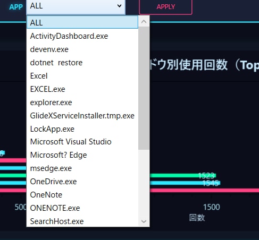Viewport: 259px width, 240px height.
Task: Select the Excel entry
Action: click(82, 76)
